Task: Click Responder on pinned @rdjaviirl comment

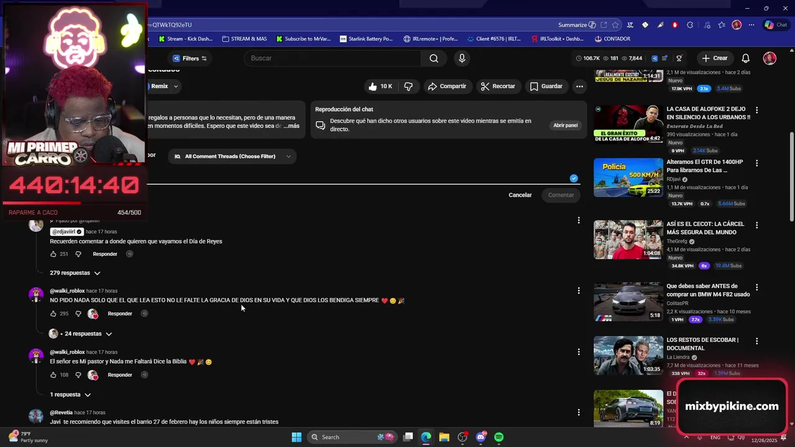Action: [x=105, y=254]
